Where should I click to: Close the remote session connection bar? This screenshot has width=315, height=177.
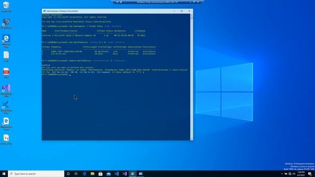[198, 2]
